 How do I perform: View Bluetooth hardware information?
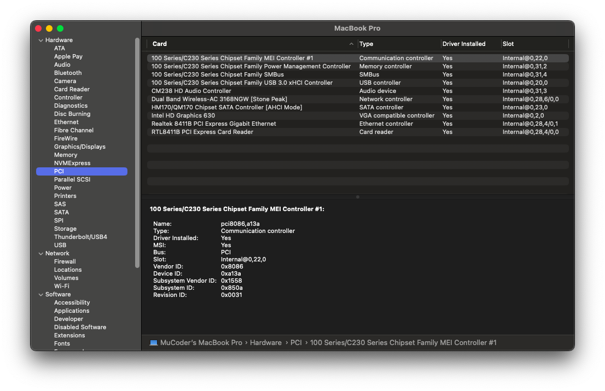(x=67, y=72)
